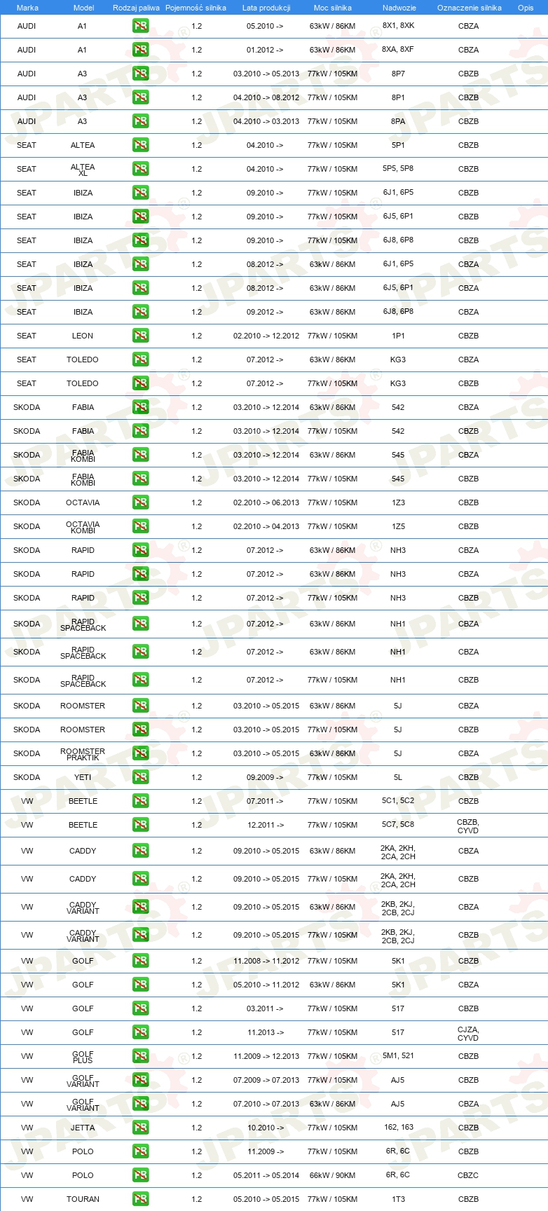This screenshot has height=1211, width=548.
Task: Click the TOURAN model cell
Action: point(83,1199)
